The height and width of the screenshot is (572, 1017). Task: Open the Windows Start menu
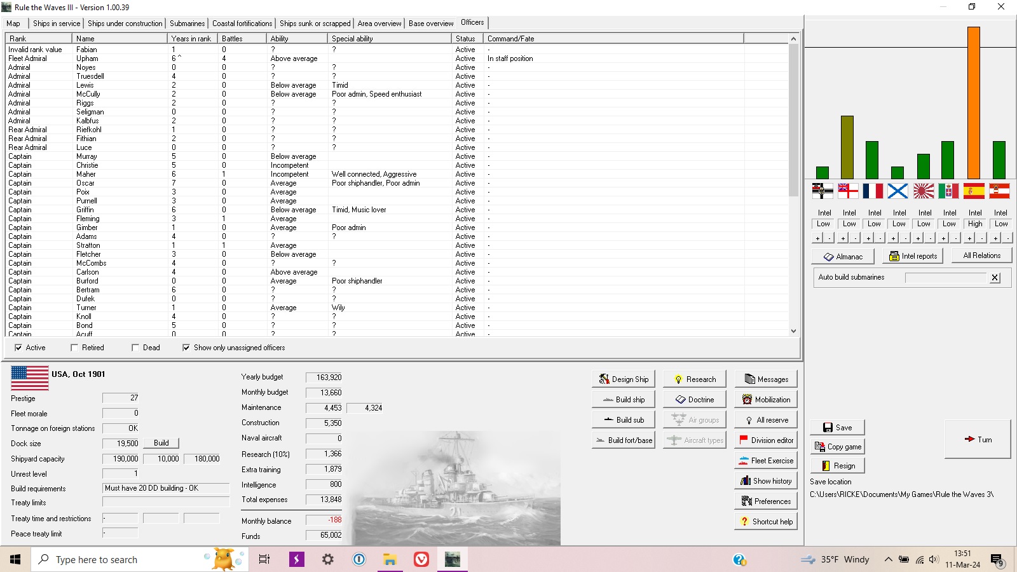pyautogui.click(x=15, y=559)
